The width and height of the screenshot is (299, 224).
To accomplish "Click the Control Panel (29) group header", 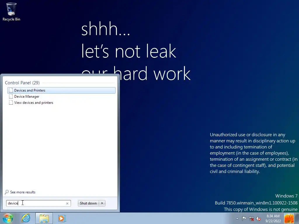I will tap(22, 83).
